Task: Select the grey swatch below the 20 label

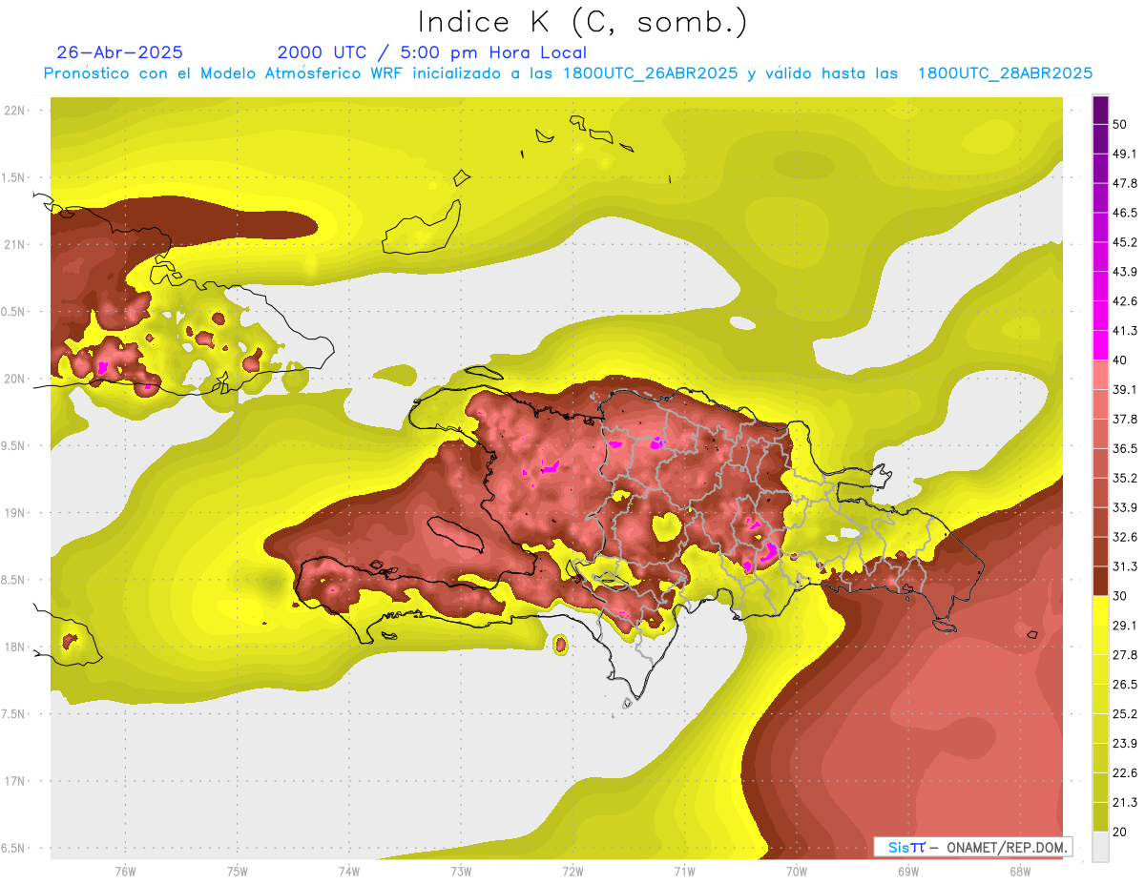Action: [1100, 847]
